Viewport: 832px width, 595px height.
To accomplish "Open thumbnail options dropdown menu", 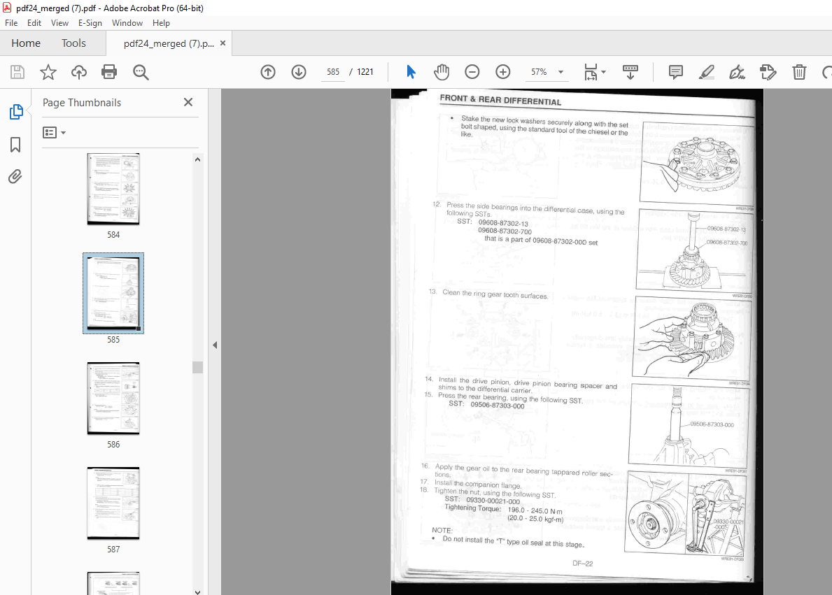I will click(54, 133).
